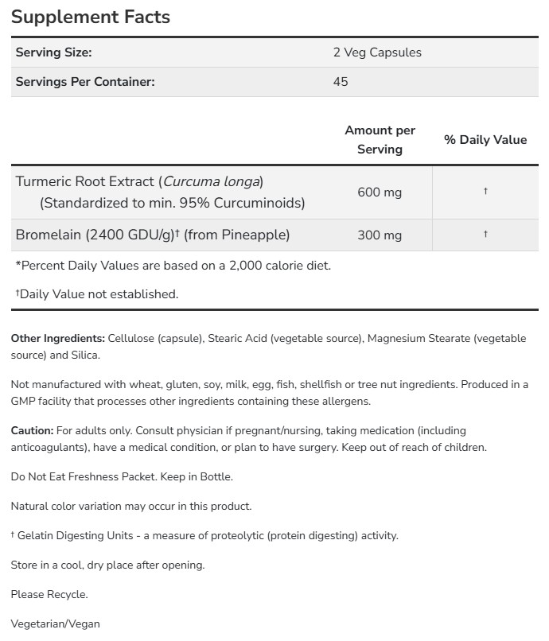The height and width of the screenshot is (641, 549).
Task: Click the Other Ingredients bold label
Action: point(57,338)
